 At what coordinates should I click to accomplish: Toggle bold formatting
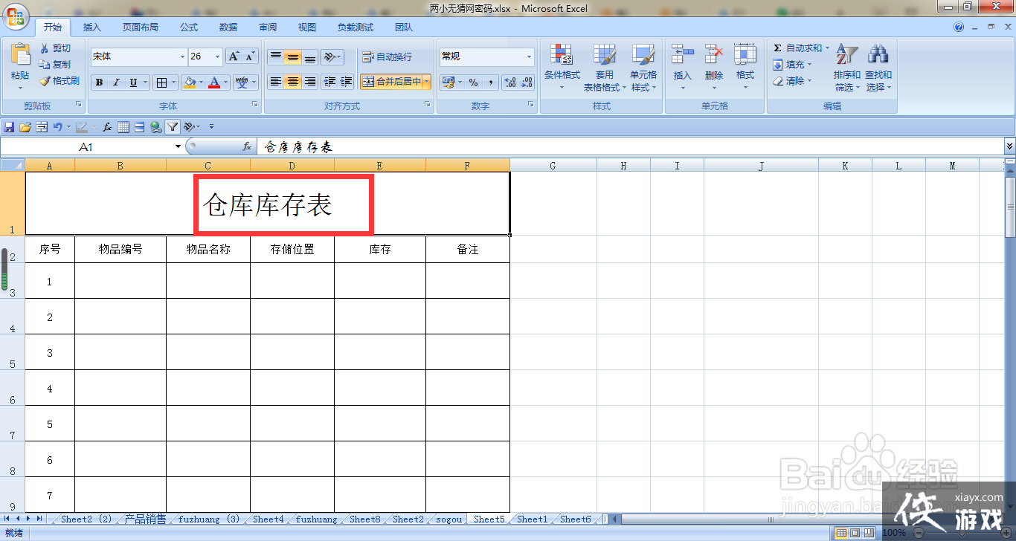coord(99,82)
